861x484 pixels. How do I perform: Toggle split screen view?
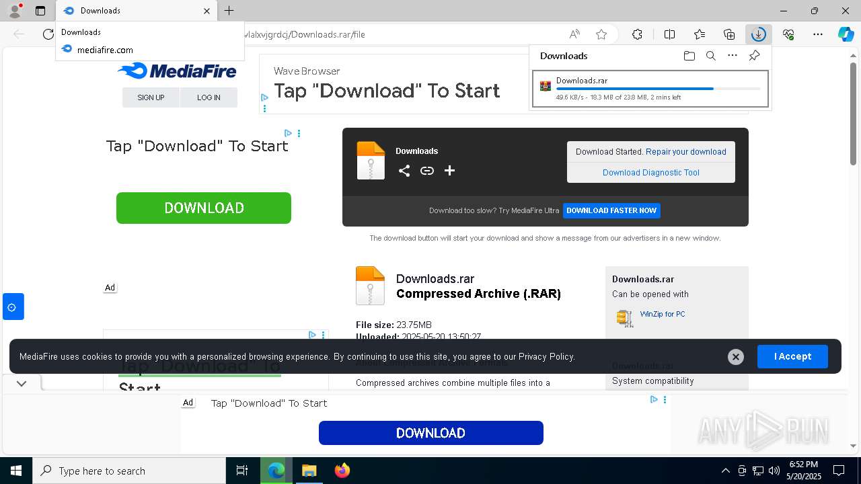point(669,34)
